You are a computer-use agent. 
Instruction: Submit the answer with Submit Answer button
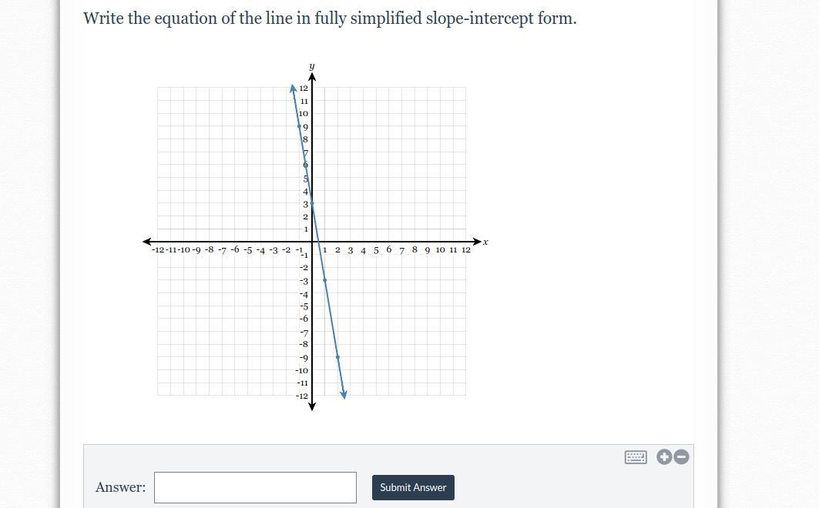(x=413, y=487)
